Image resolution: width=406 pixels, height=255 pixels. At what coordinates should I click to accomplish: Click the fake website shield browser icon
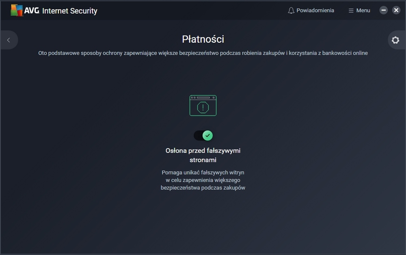(x=203, y=106)
